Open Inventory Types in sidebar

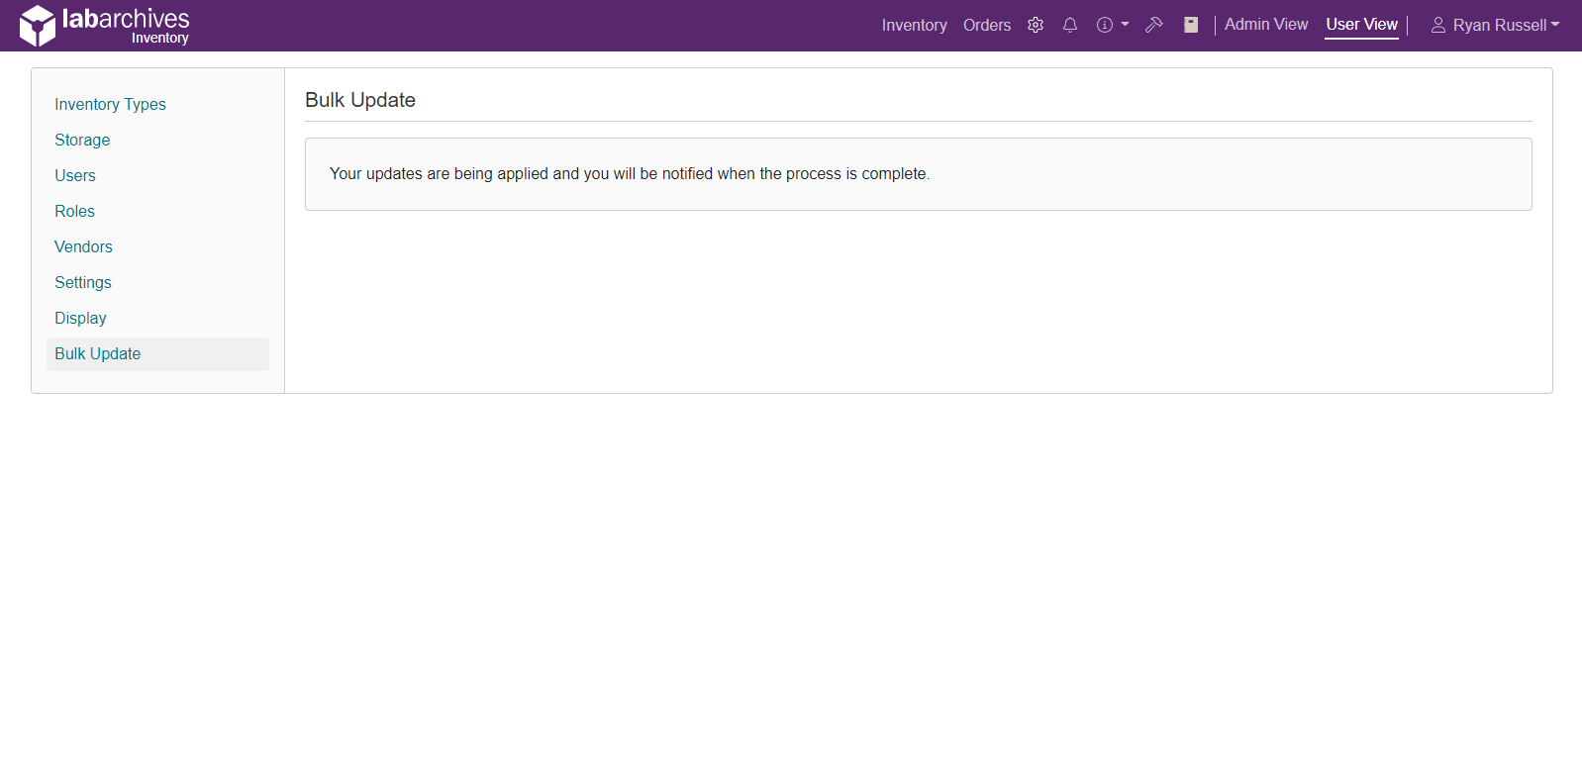point(110,104)
